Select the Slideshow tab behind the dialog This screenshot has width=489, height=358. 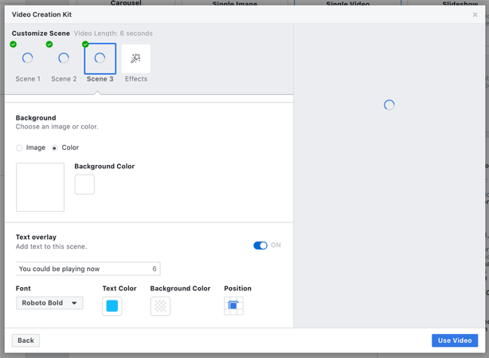coord(460,3)
